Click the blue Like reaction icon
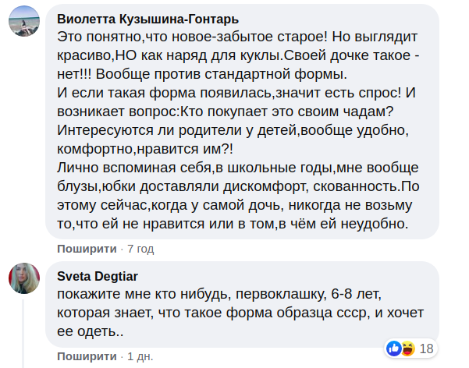469x368 pixels. 395,348
